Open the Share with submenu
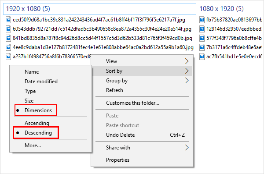The height and width of the screenshot is (174, 264). coord(142,148)
